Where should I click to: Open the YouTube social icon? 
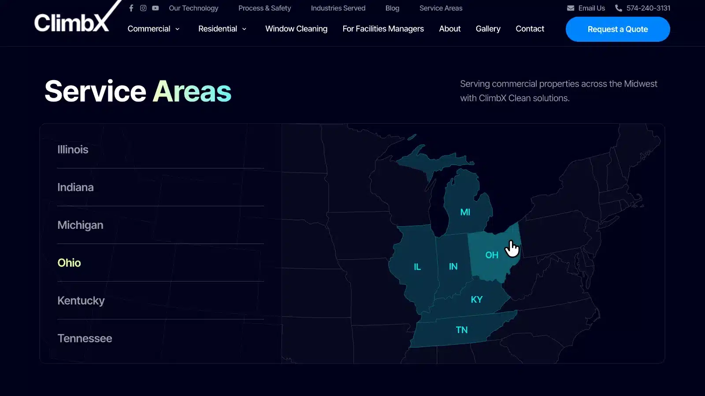click(156, 8)
